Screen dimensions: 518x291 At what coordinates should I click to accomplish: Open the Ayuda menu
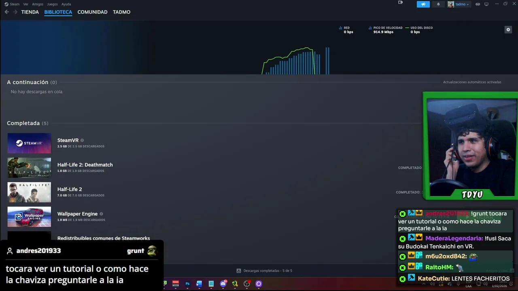pyautogui.click(x=66, y=4)
